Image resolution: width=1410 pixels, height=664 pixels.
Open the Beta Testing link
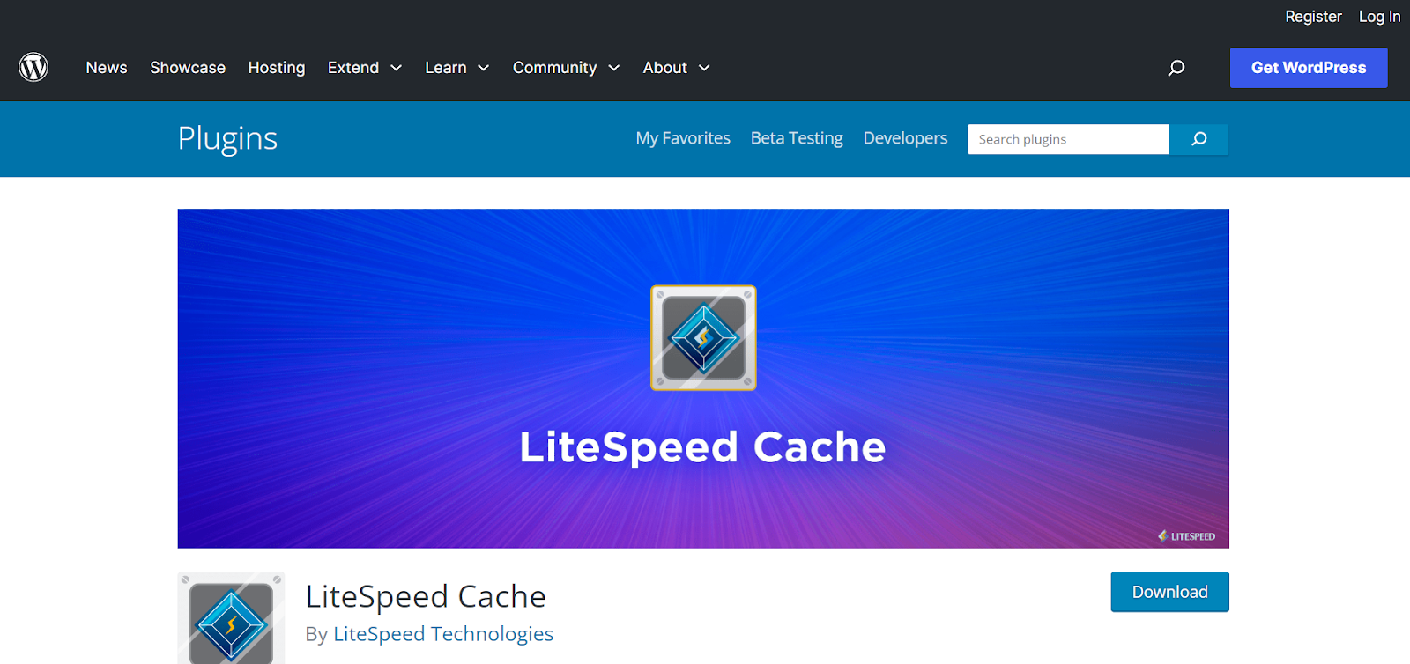tap(797, 138)
